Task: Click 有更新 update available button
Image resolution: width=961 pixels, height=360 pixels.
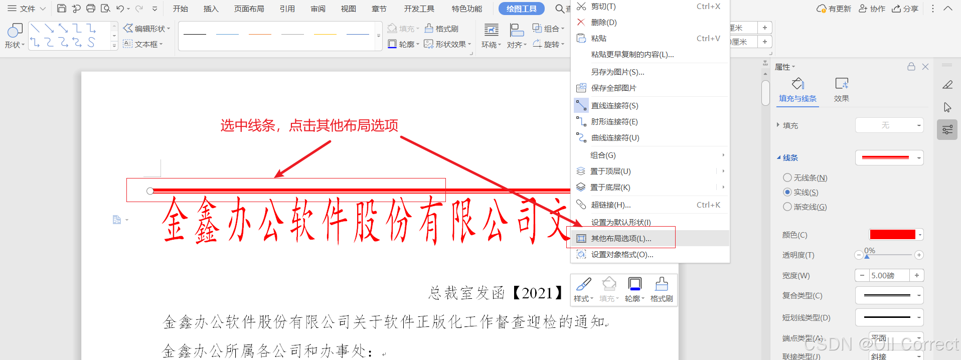Action: (834, 9)
